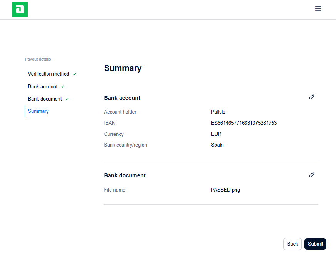This screenshot has width=336, height=256.
Task: Go to Bank account step
Action: coord(43,87)
